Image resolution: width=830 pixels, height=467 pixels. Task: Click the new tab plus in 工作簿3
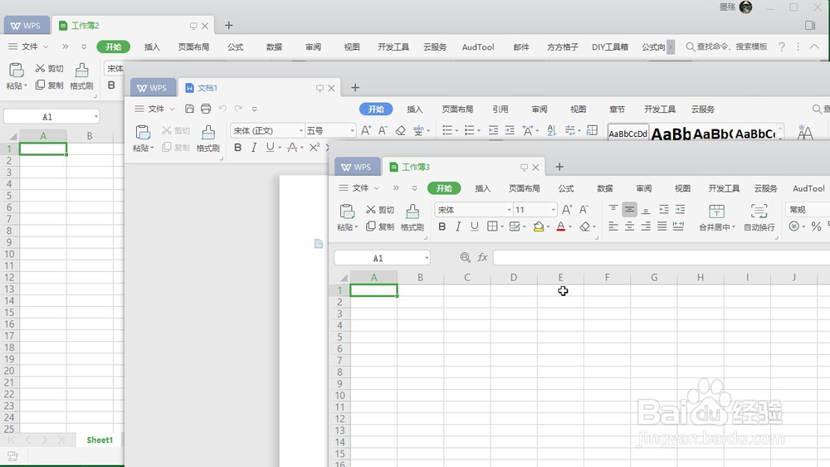(559, 167)
